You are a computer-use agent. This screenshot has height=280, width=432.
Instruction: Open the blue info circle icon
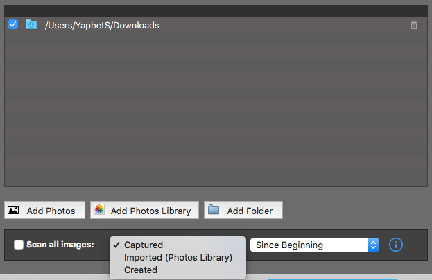[x=396, y=245]
